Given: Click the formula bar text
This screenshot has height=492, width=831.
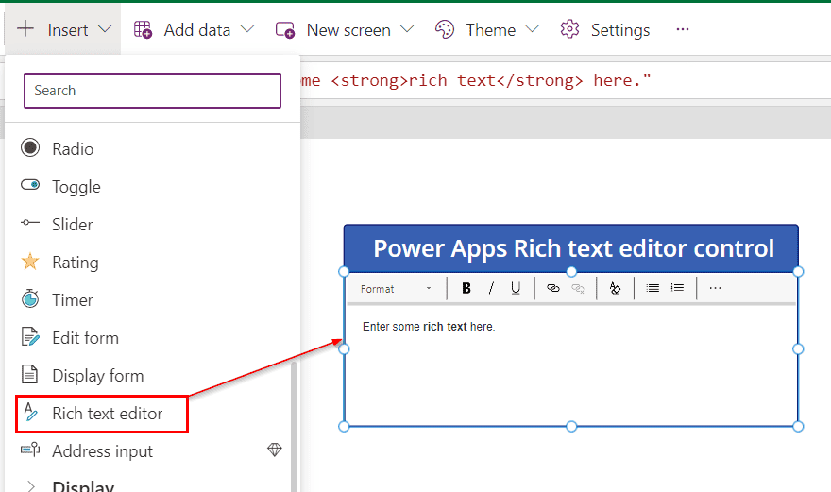Looking at the screenshot, I should point(475,80).
